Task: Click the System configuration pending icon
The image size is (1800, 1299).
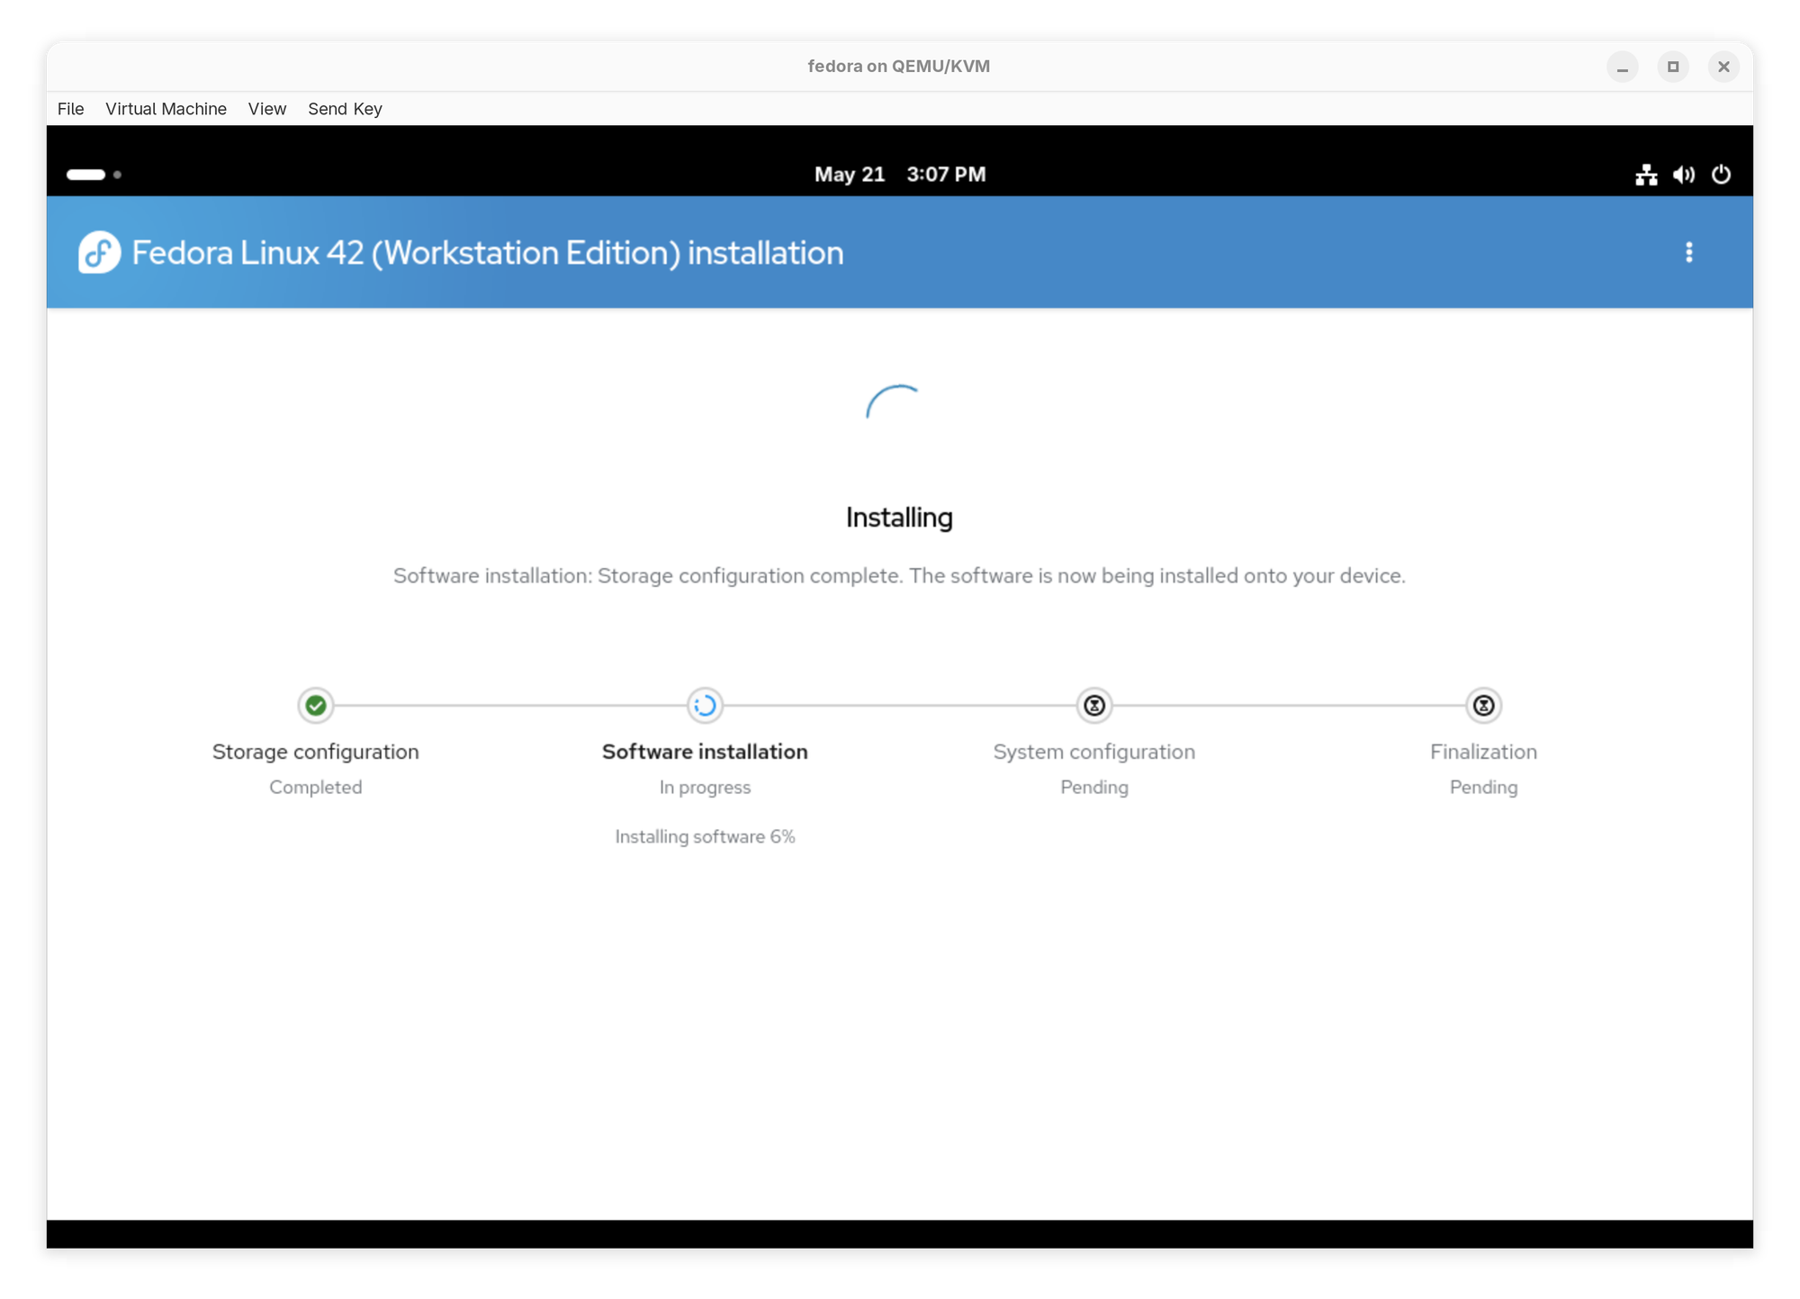Action: pos(1094,706)
